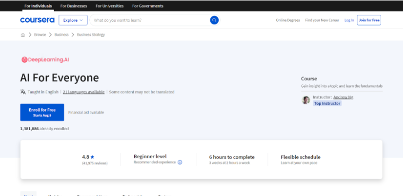This screenshot has width=403, height=196.
Task: Click the Beginner level text
Action: (150, 156)
